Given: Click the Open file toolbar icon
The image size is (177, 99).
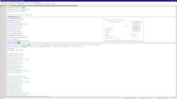Looking at the screenshot, I should pos(2,4).
